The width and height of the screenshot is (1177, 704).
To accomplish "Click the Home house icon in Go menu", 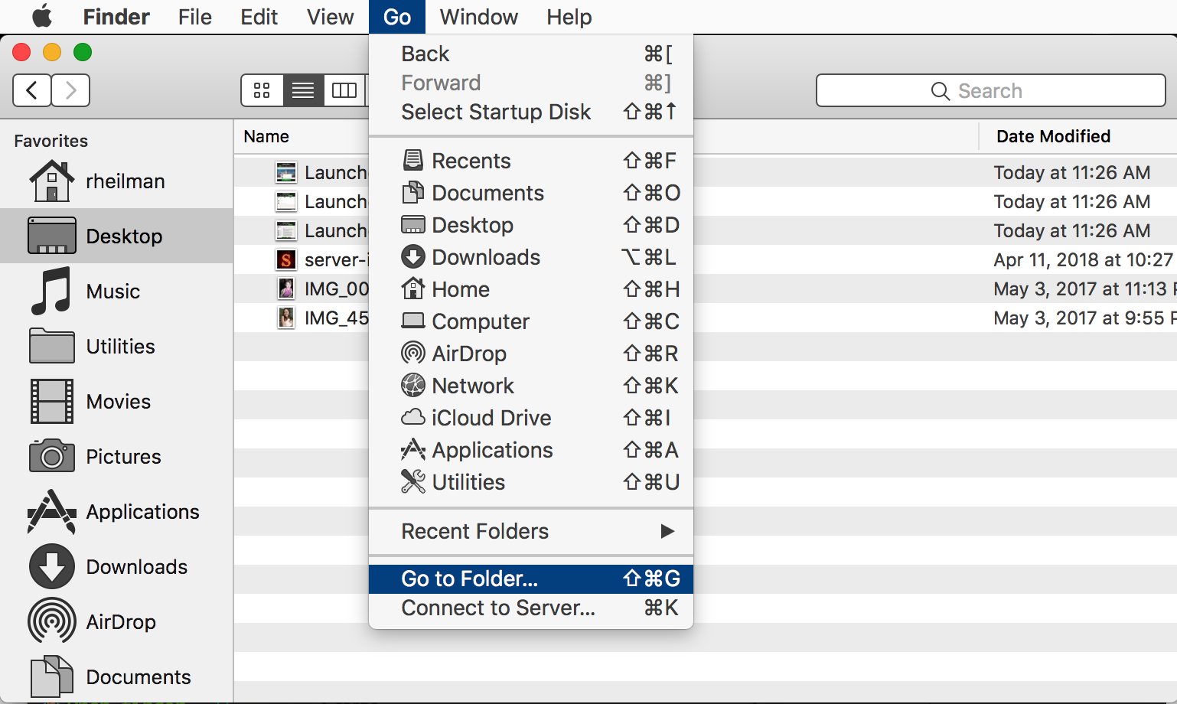I will pyautogui.click(x=413, y=288).
